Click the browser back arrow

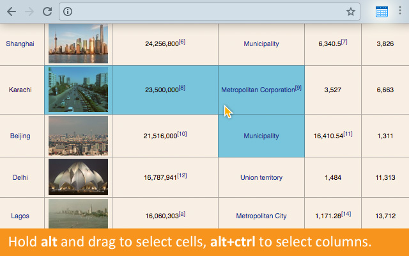click(12, 12)
